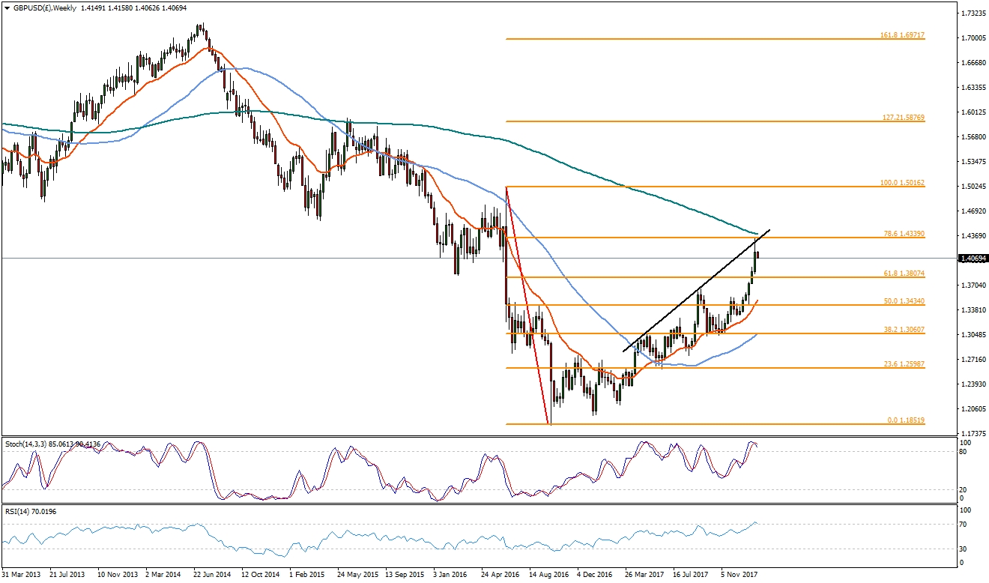The height and width of the screenshot is (583, 989).
Task: Click the 13 Sep 2015 date label
Action: tap(405, 576)
